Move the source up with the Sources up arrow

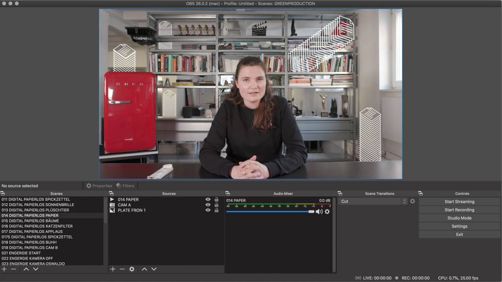pos(144,269)
